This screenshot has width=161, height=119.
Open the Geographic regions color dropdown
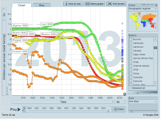142,9
